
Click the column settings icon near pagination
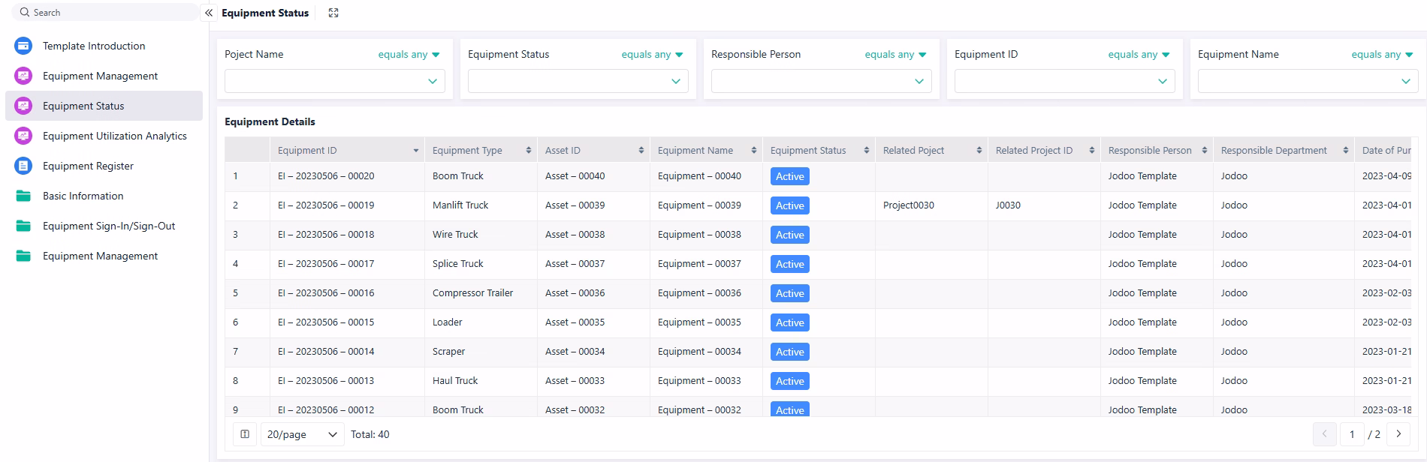tap(245, 434)
